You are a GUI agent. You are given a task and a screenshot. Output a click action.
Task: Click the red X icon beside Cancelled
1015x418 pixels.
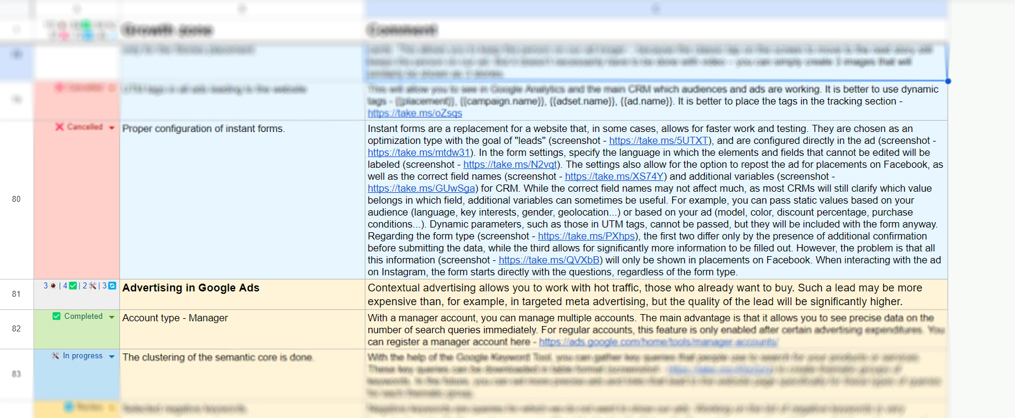pos(60,127)
